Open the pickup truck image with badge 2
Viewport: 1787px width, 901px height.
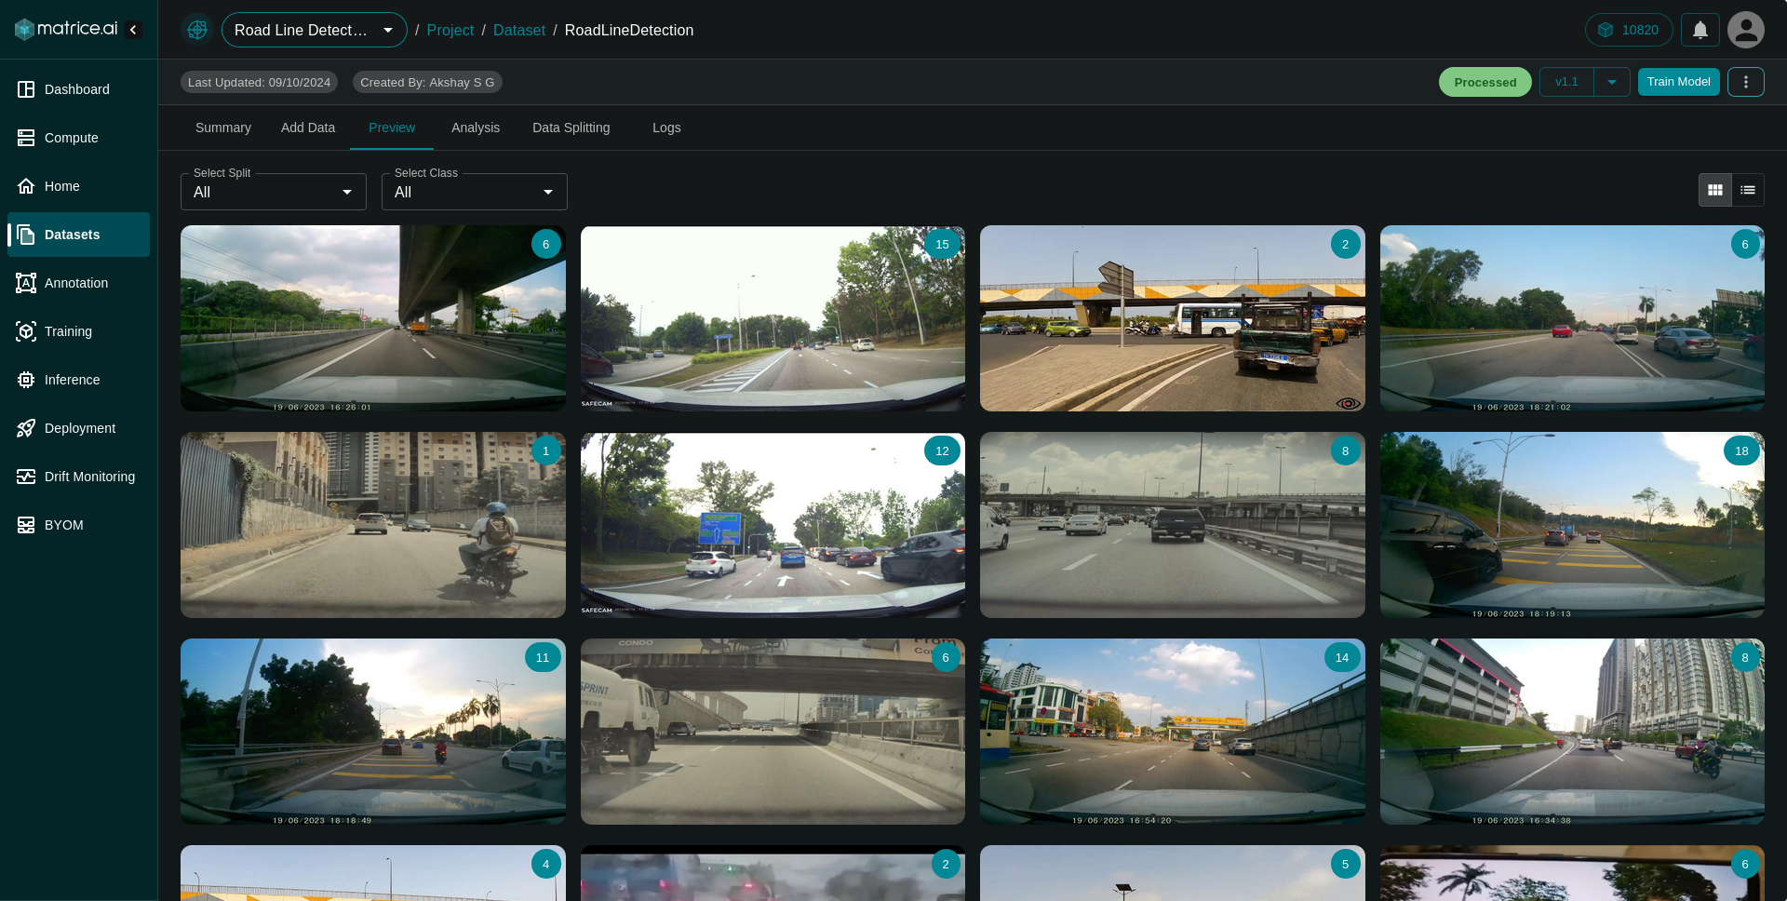coord(1173,318)
